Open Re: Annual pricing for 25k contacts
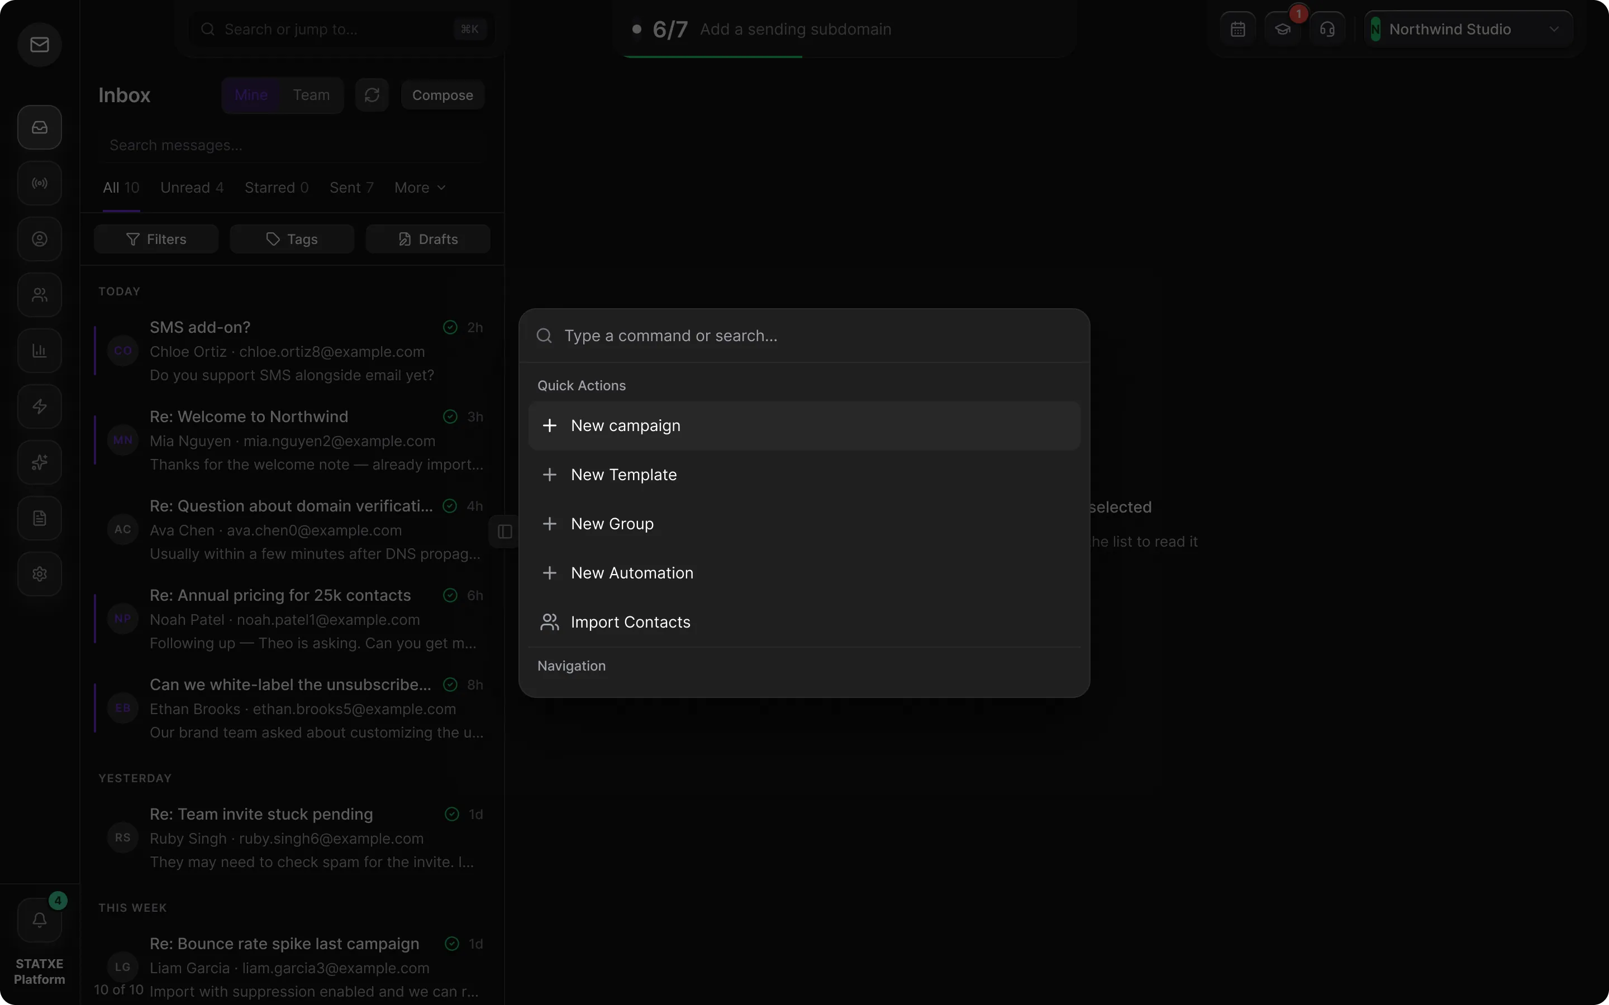The height and width of the screenshot is (1005, 1609). [292, 619]
